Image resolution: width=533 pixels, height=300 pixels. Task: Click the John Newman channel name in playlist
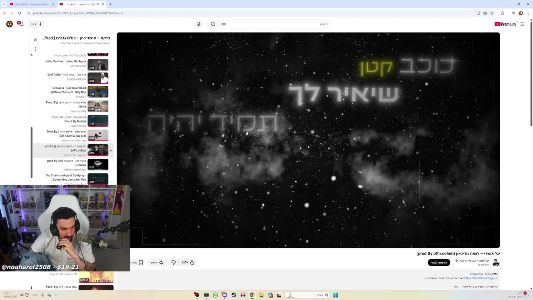78,66
